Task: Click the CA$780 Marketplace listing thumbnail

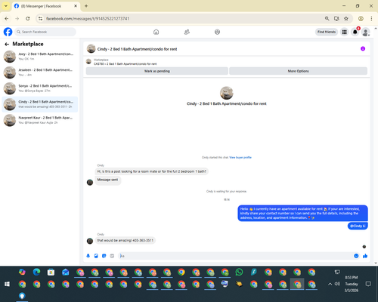Action: point(88,61)
